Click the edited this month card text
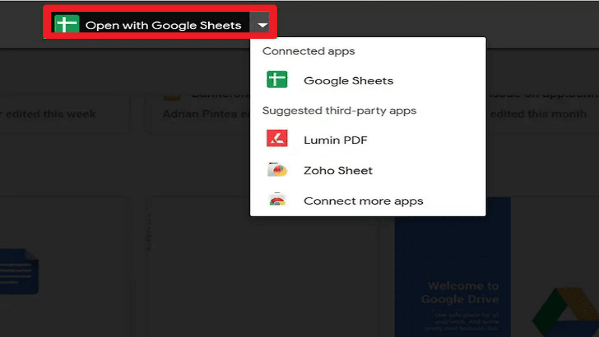 tap(538, 114)
